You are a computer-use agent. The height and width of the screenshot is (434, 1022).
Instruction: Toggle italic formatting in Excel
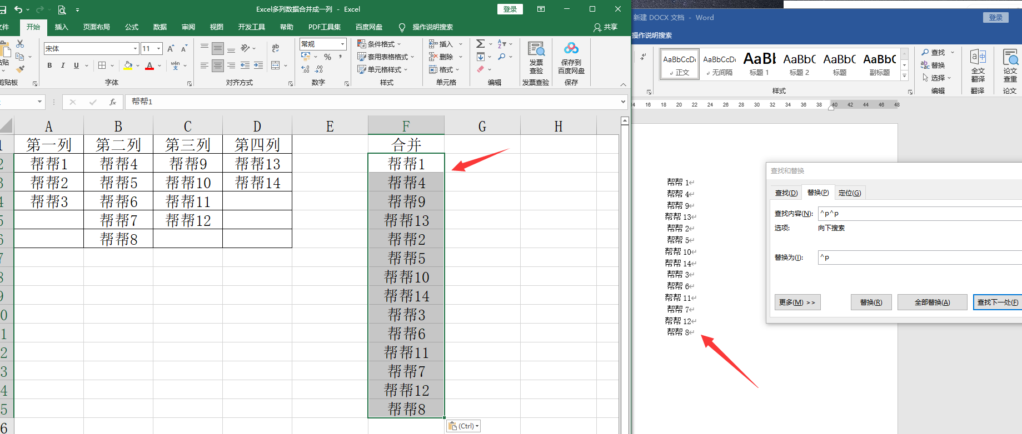coord(63,65)
